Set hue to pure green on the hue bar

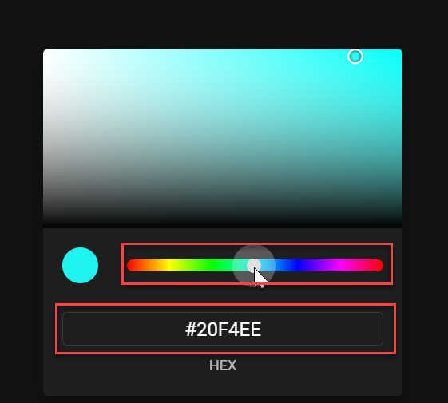[212, 265]
